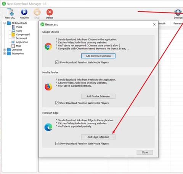This screenshot has width=183, height=174.
Task: Click the Document category page icon
Action: (13, 38)
